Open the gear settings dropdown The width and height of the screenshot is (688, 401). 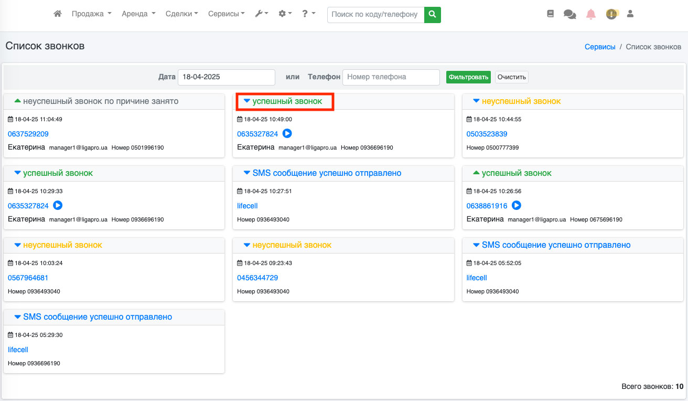click(285, 14)
